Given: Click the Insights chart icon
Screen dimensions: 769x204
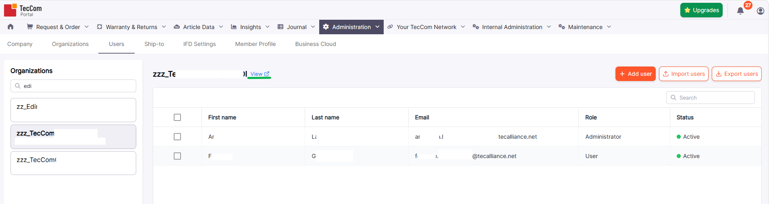Looking at the screenshot, I should tap(234, 27).
